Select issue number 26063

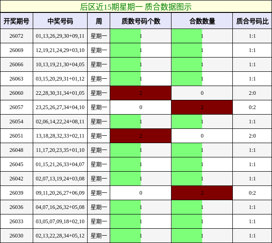click(16, 79)
